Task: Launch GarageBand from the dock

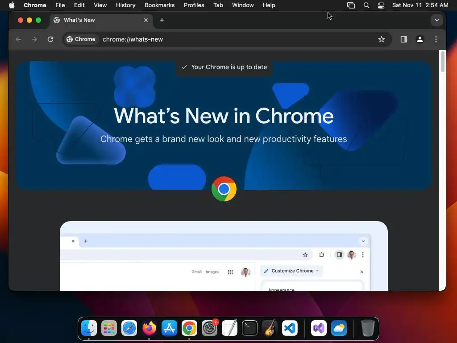Action: [x=270, y=328]
